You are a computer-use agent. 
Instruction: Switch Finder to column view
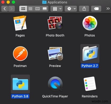point(38,9)
